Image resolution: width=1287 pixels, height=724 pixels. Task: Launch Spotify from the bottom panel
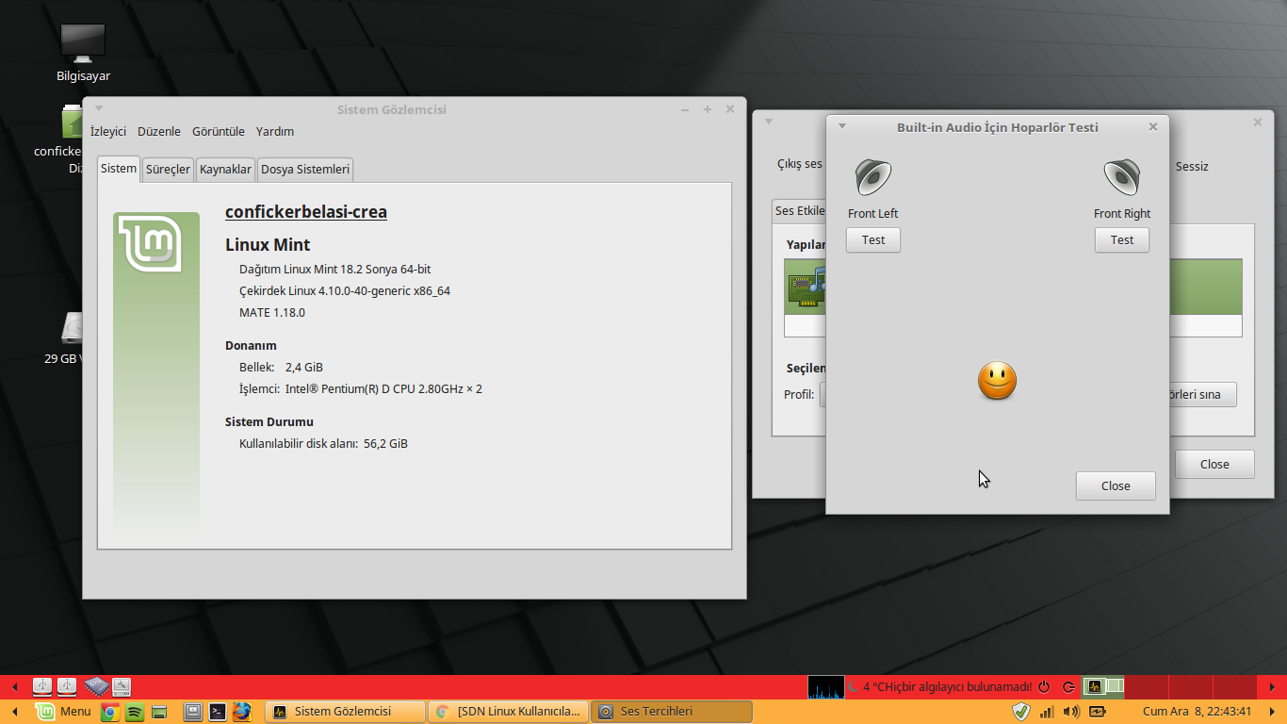(135, 712)
